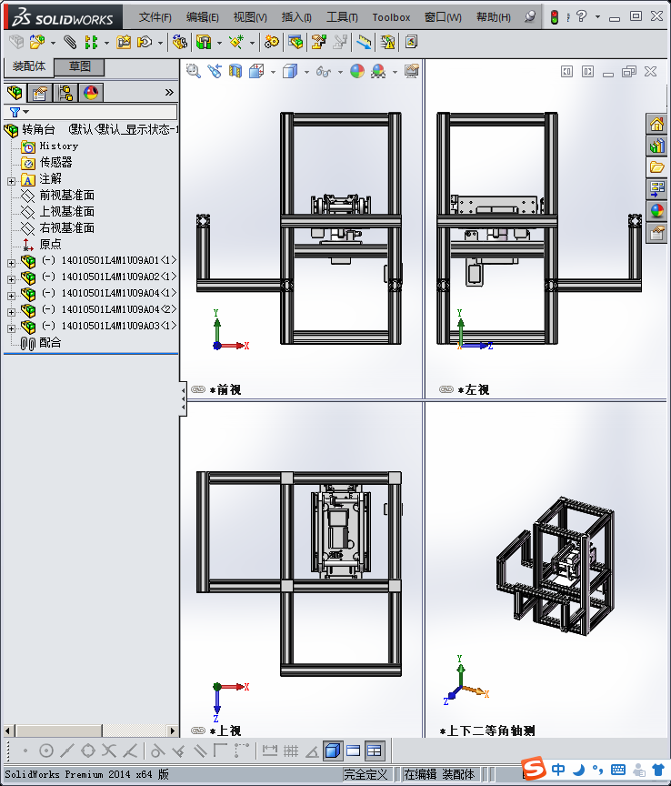Toggle the Midpoints snap

67,751
